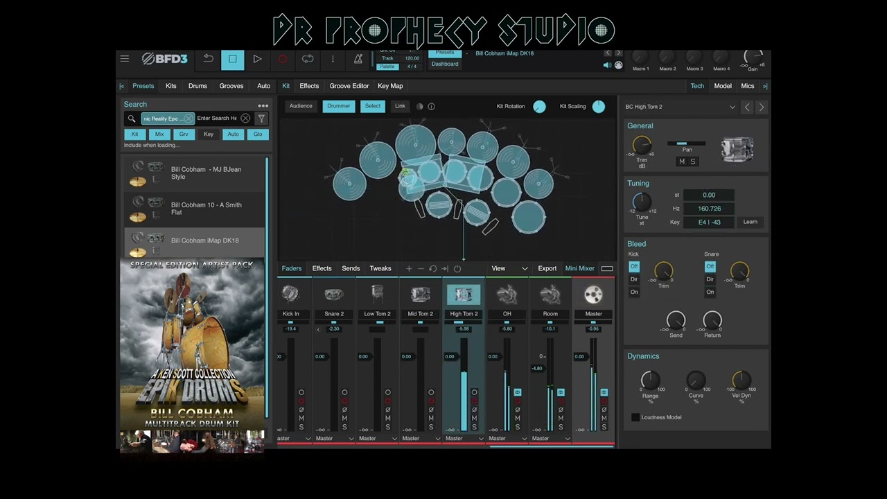
Task: Open the Snare 2 output routing dropdown
Action: 334,438
